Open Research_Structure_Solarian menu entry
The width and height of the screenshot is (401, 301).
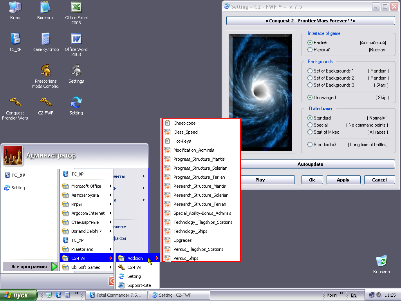pos(202,195)
